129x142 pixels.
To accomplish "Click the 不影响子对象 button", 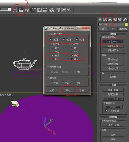I will [x=113, y=125].
